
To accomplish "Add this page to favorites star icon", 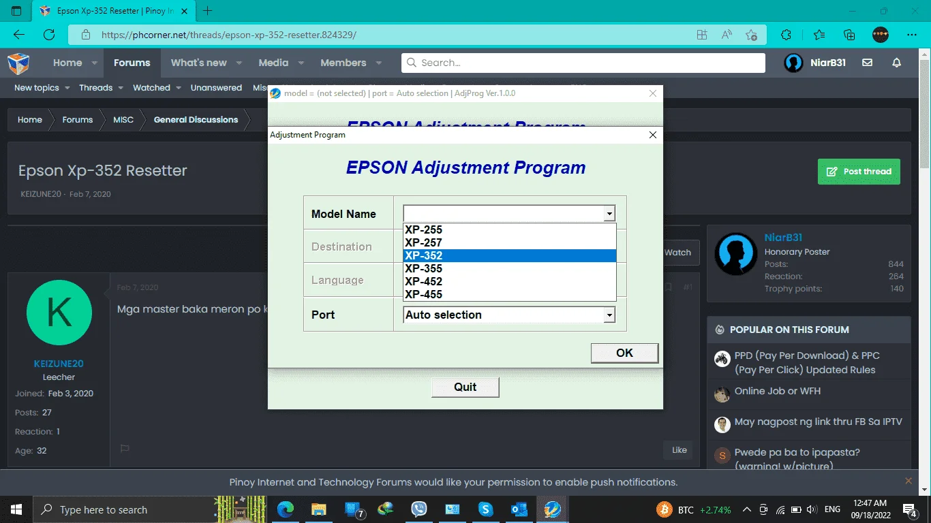I will tap(751, 35).
